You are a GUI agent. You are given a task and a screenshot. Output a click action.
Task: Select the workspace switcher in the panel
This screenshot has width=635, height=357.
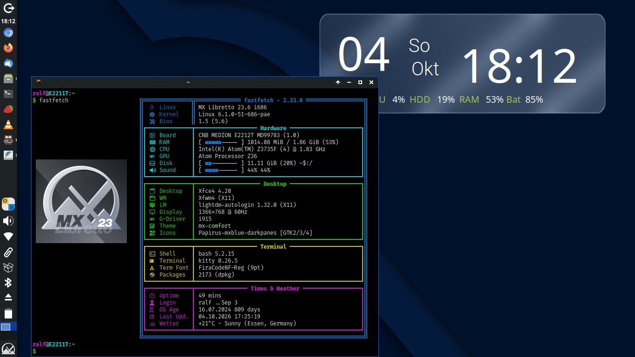[x=8, y=327]
